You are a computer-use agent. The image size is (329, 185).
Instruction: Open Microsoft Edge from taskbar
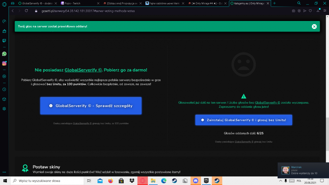164,181
